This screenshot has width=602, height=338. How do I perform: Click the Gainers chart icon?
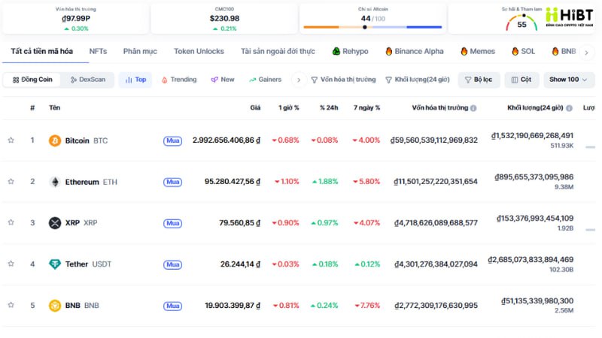[252, 80]
